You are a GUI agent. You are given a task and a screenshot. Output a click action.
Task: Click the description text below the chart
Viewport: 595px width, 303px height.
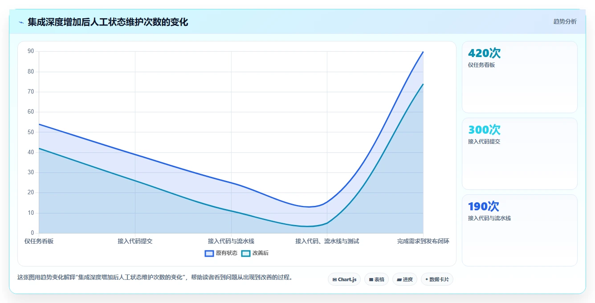[155, 277]
